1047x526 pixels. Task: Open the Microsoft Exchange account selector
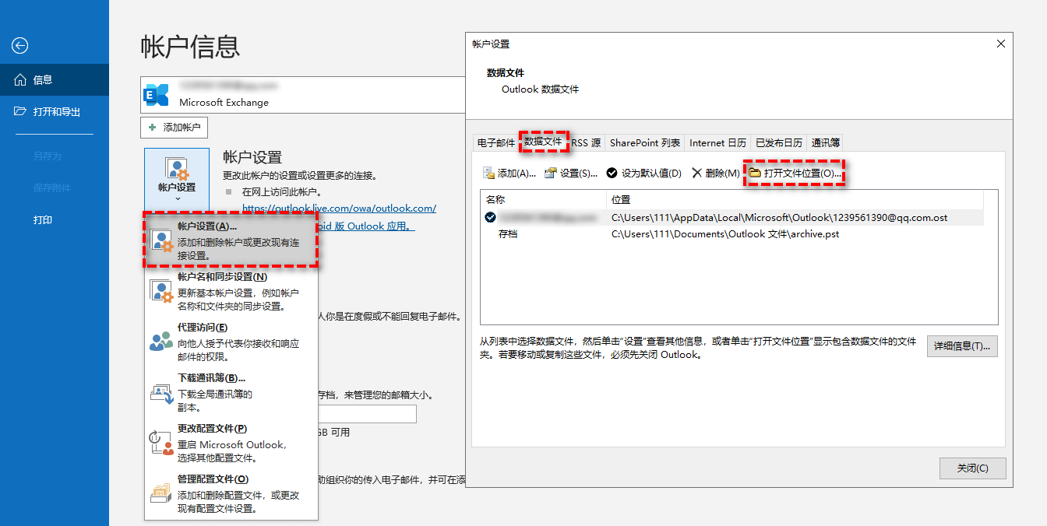[302, 94]
